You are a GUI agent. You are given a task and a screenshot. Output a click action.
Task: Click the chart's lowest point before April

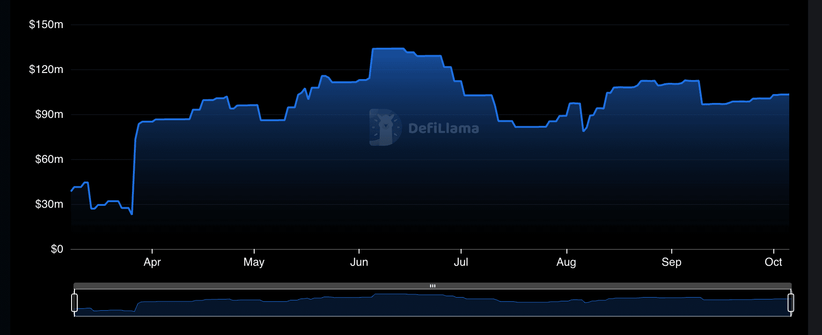[x=132, y=214]
